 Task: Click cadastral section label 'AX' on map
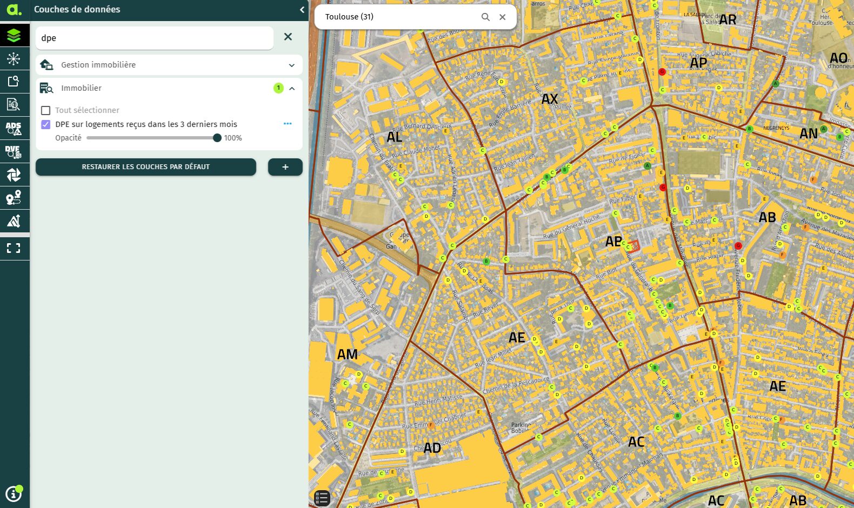pyautogui.click(x=550, y=99)
